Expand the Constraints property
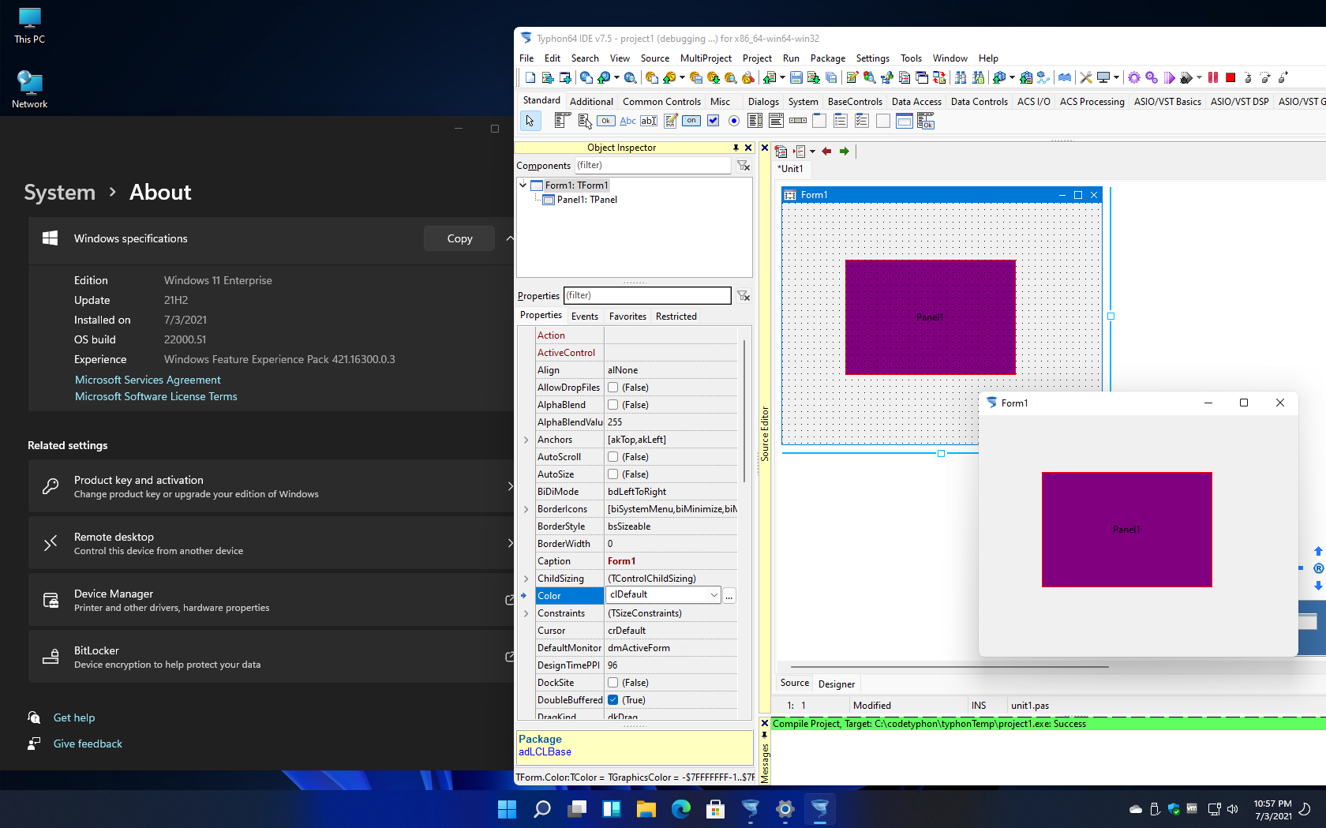The width and height of the screenshot is (1326, 828). pos(526,613)
